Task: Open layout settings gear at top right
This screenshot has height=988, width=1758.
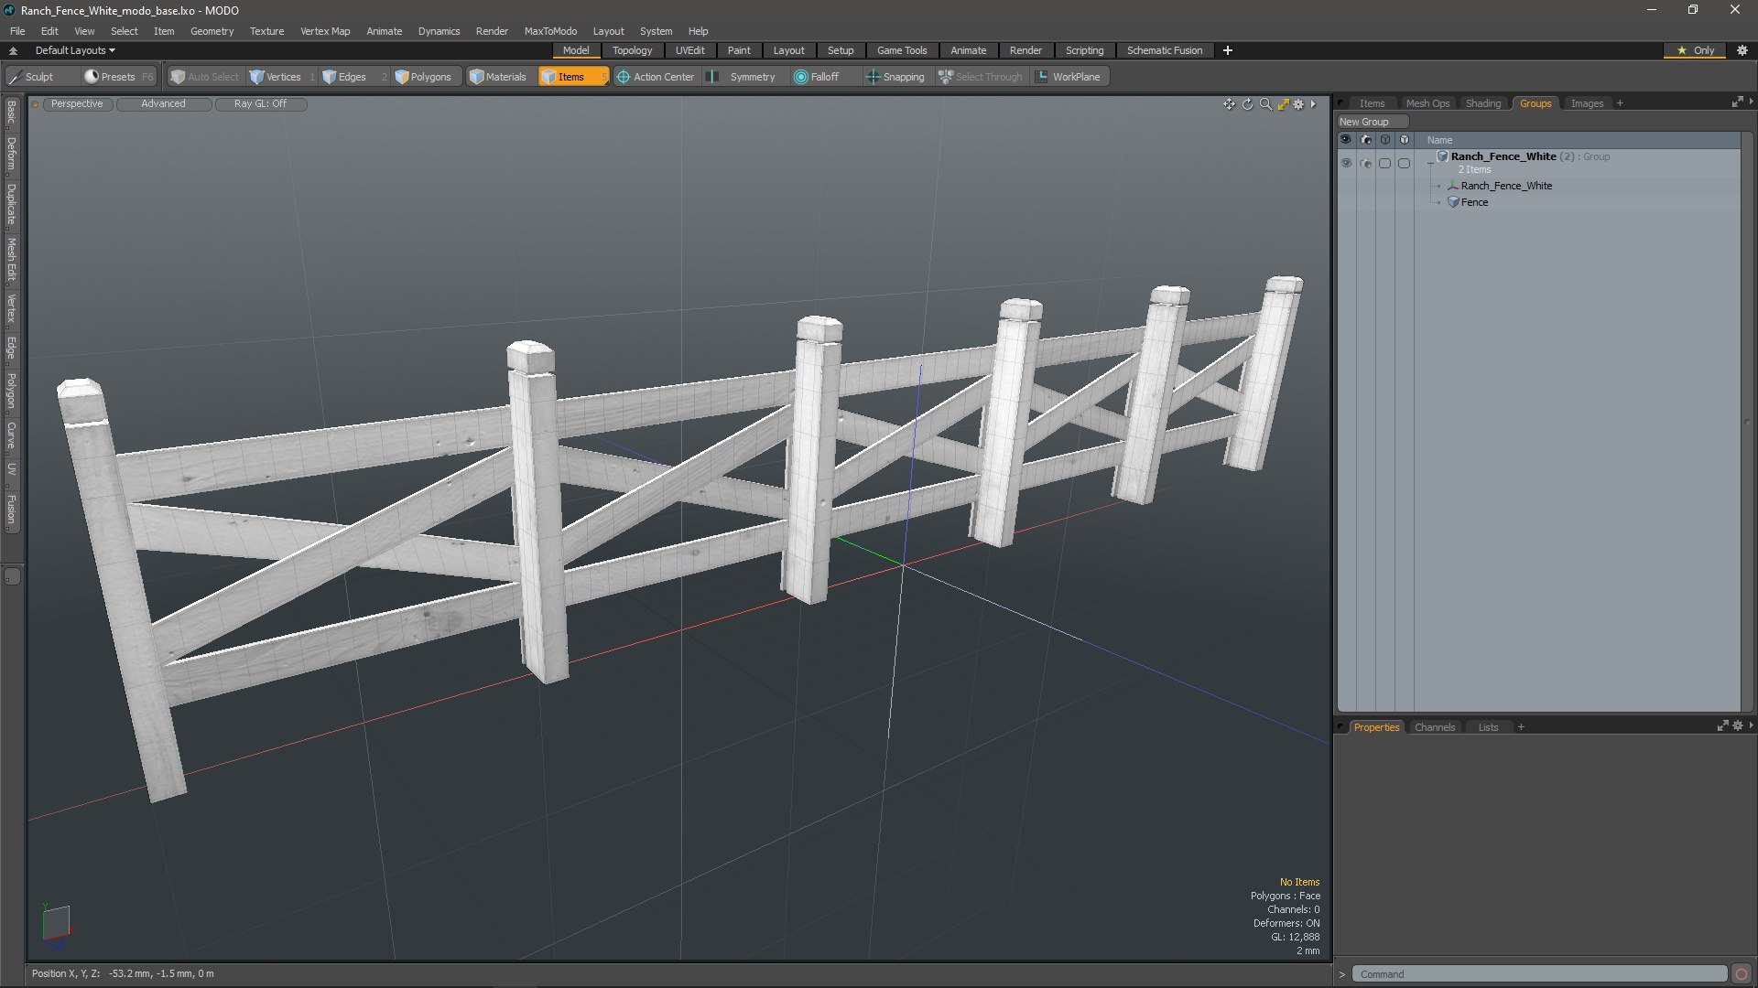Action: 1742,50
